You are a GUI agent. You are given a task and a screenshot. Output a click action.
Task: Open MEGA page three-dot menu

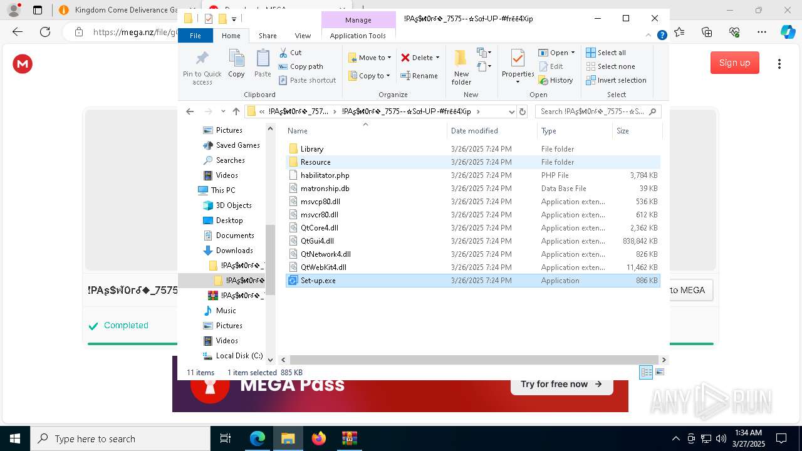(x=779, y=63)
